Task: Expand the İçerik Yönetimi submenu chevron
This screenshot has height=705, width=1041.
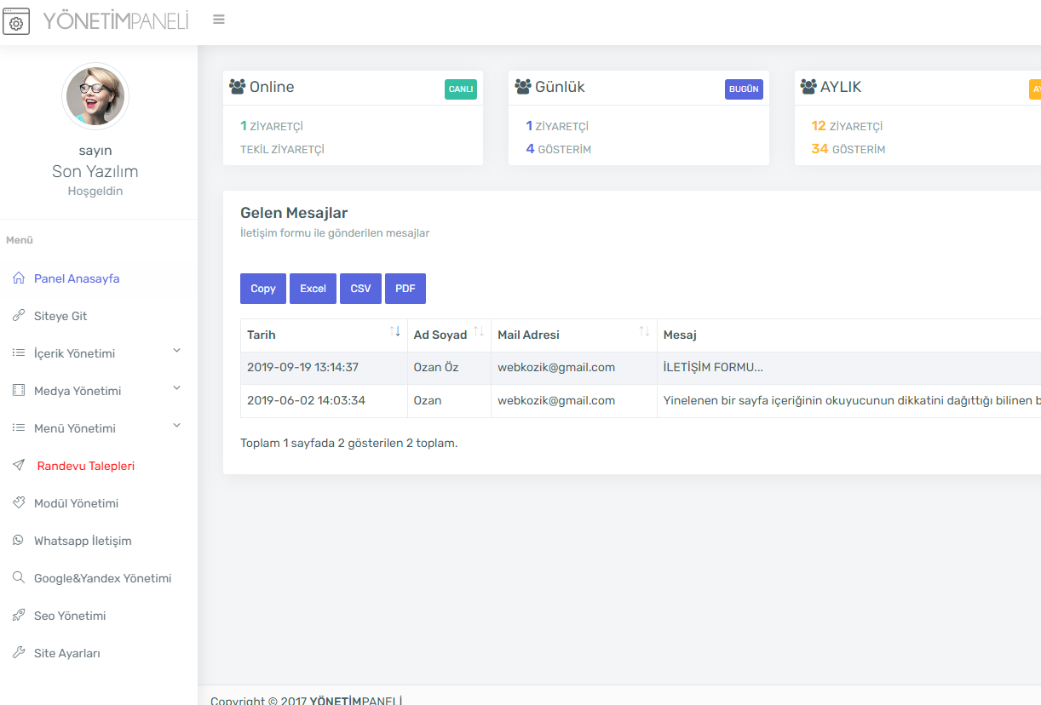Action: click(177, 351)
